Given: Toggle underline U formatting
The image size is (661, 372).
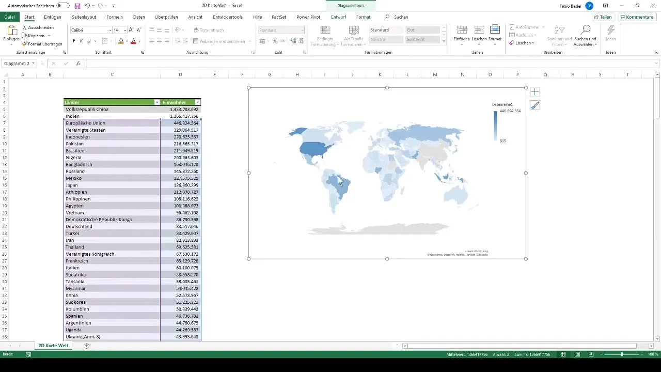Looking at the screenshot, I should tap(89, 41).
